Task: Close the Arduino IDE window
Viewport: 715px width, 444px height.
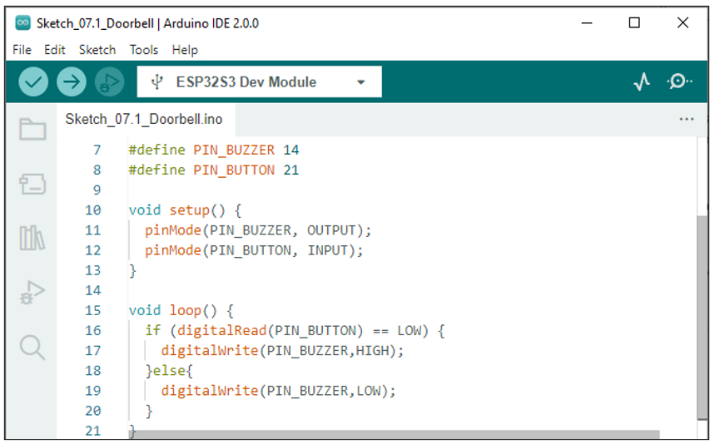Action: [683, 22]
